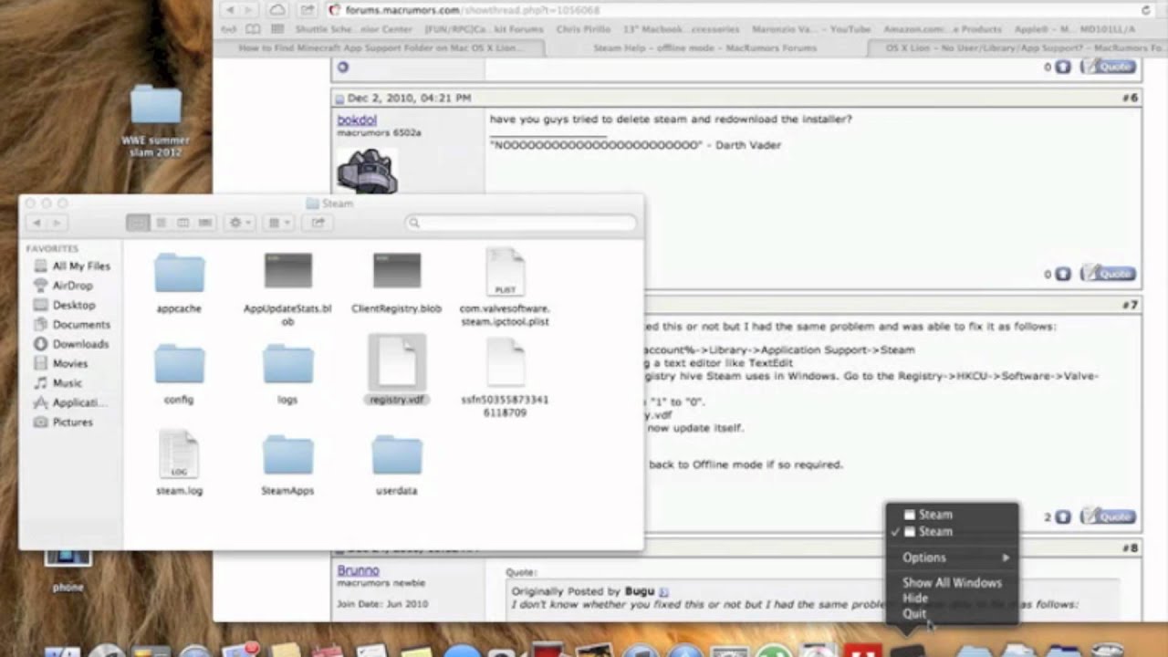
Task: Click the #7 post permalink
Action: tap(1131, 305)
